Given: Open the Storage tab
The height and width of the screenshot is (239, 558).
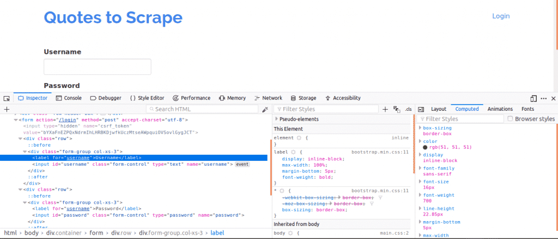Looking at the screenshot, I should tap(303, 98).
